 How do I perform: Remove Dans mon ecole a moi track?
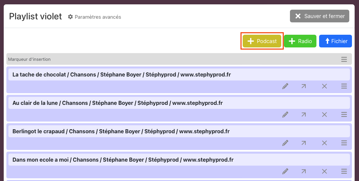click(x=324, y=171)
